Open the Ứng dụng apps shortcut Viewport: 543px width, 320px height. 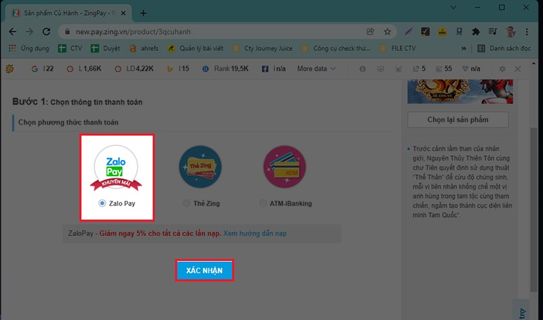[x=29, y=48]
